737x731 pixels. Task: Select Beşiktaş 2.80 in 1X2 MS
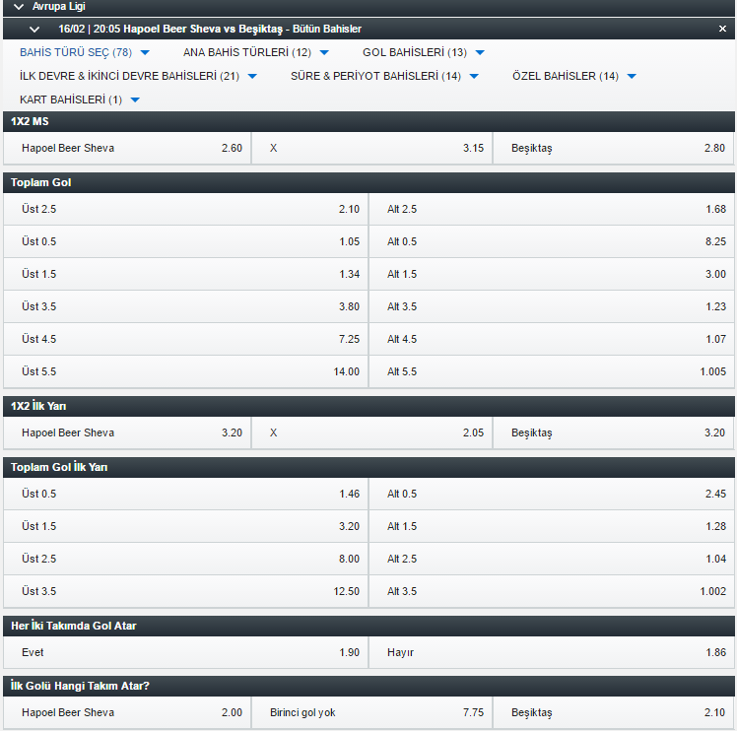point(614,148)
